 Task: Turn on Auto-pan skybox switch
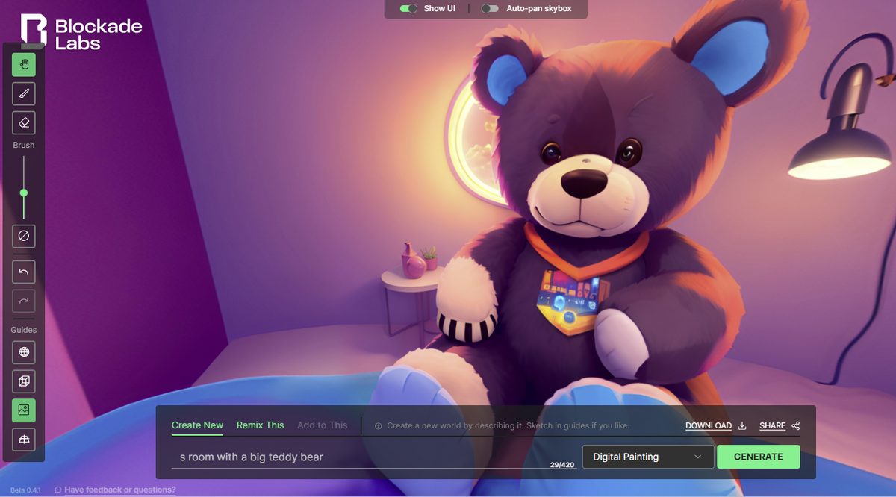click(491, 9)
